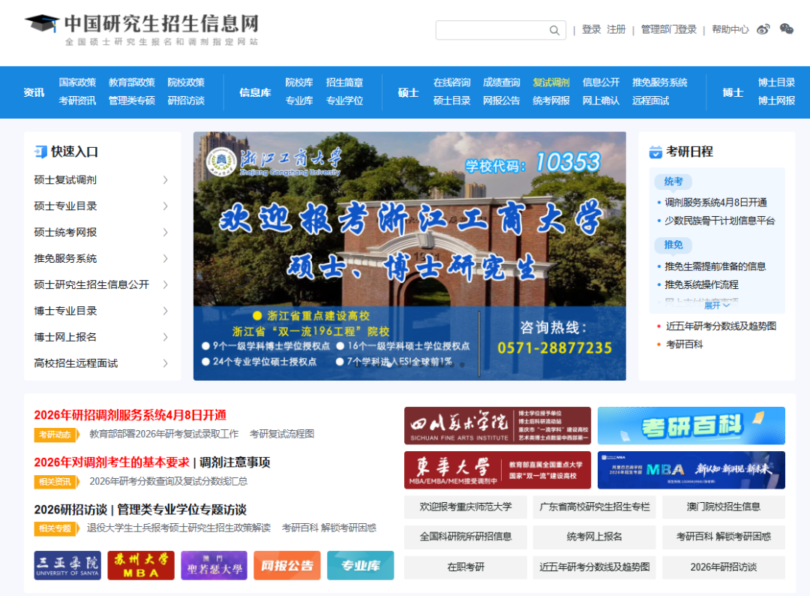The height and width of the screenshot is (596, 810).
Task: Click the arrow beside 硕士复试调剂
Action: click(165, 180)
